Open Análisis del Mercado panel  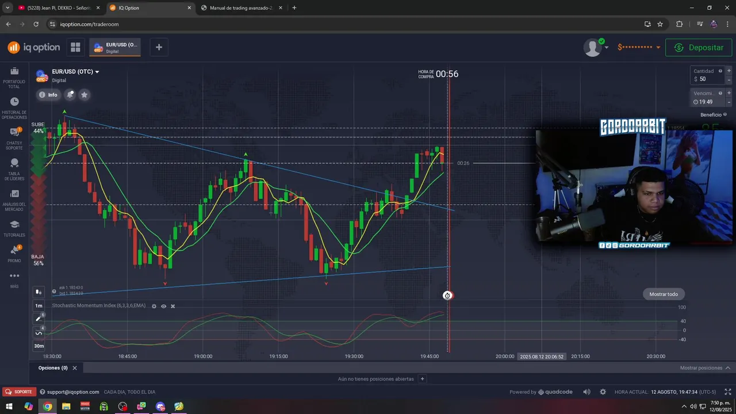click(14, 200)
